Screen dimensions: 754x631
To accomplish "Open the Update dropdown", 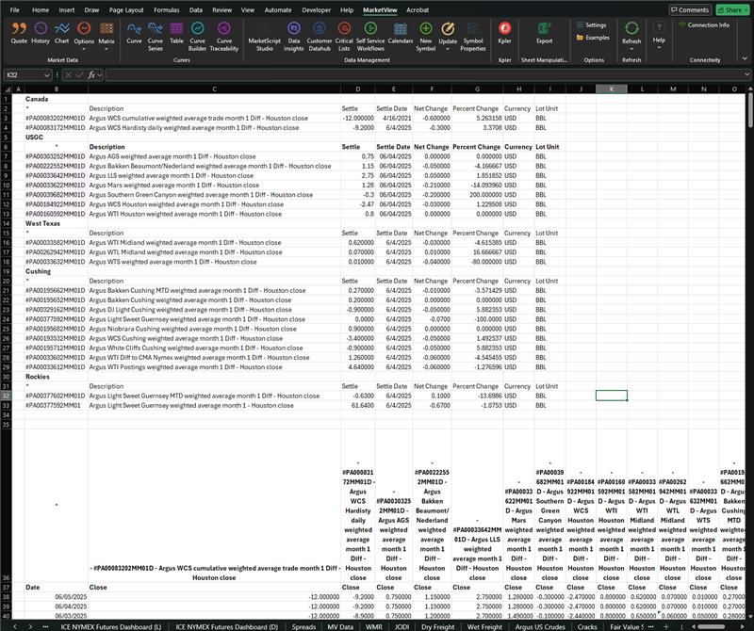I will (x=448, y=37).
